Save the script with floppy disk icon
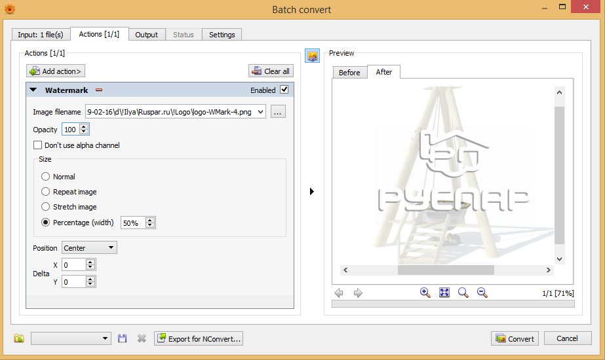The height and width of the screenshot is (360, 605). 123,338
